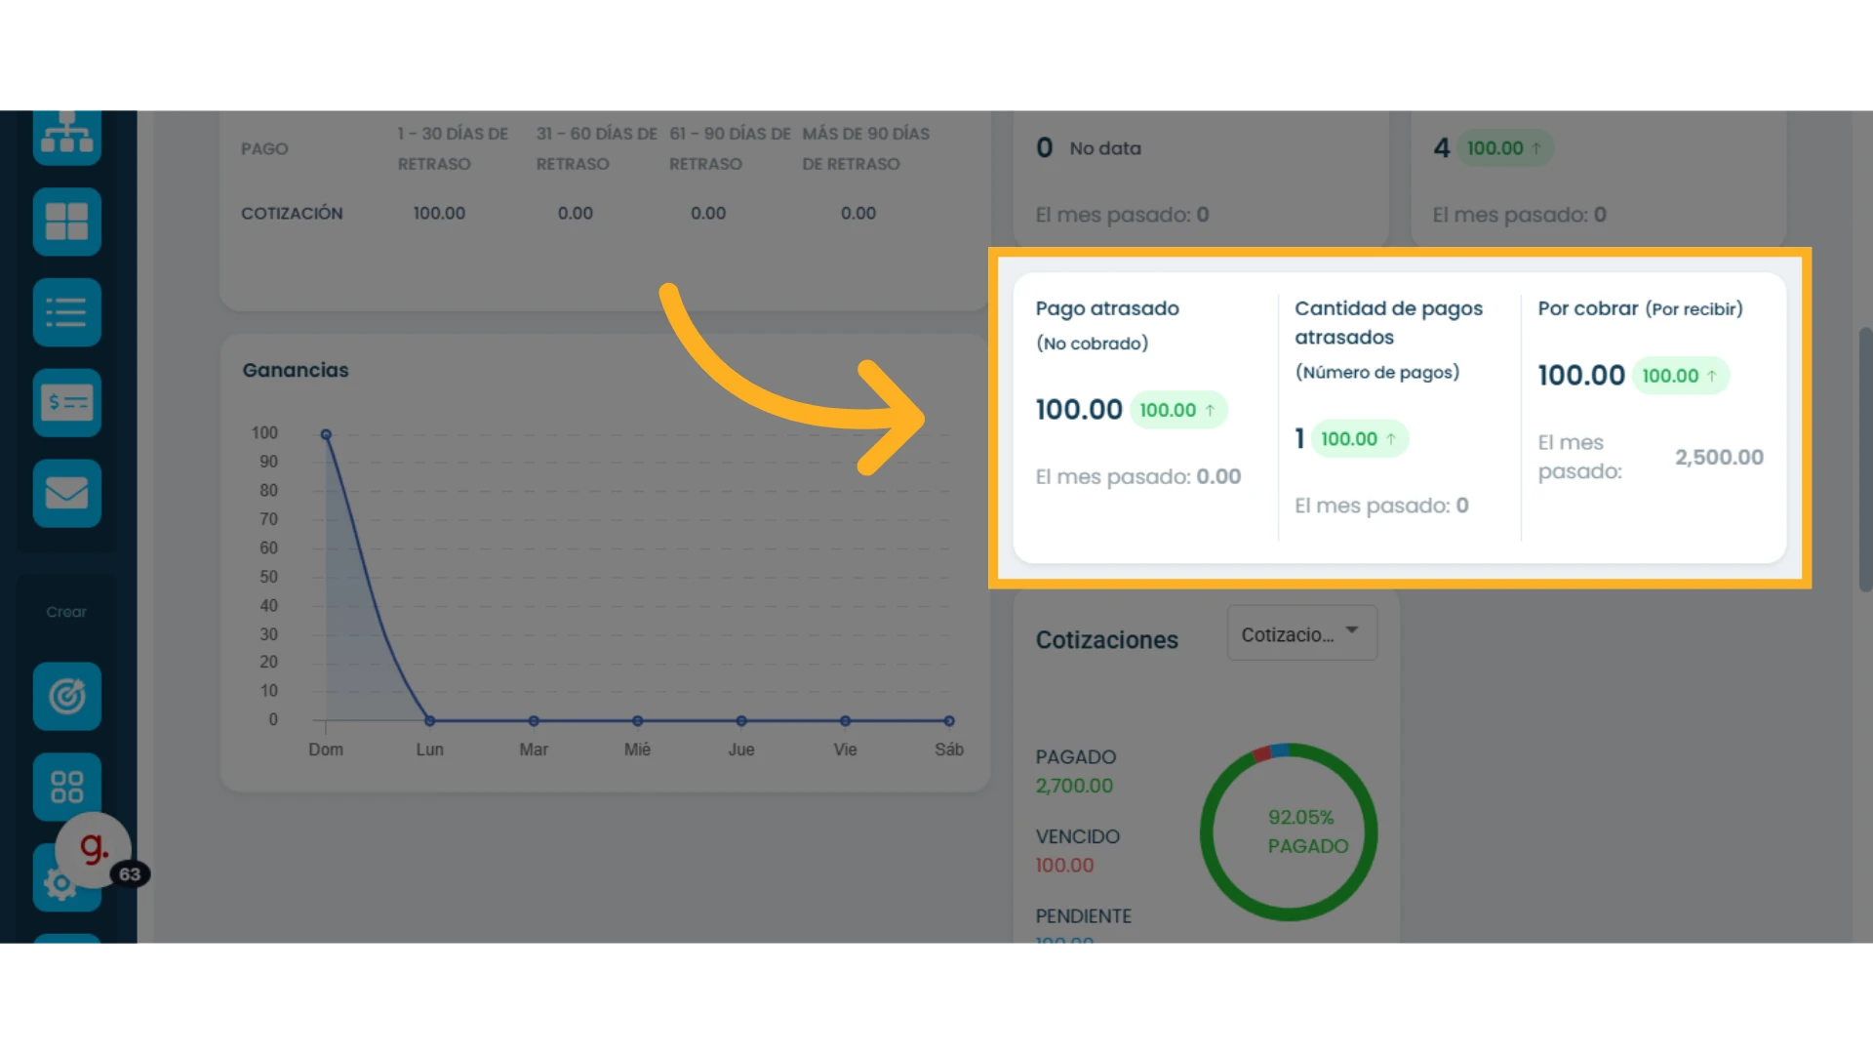Image resolution: width=1873 pixels, height=1054 pixels.
Task: Expand the Cotizaciones type dropdown
Action: pos(1301,633)
